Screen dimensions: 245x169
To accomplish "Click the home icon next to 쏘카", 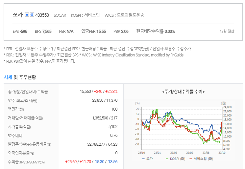I will click(27, 15).
